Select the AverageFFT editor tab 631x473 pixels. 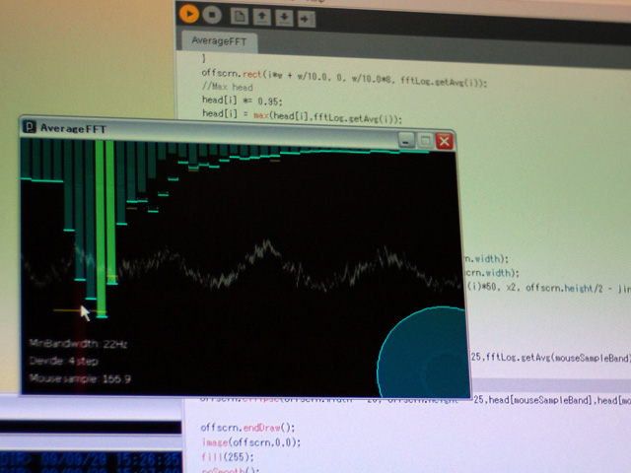[x=219, y=41]
